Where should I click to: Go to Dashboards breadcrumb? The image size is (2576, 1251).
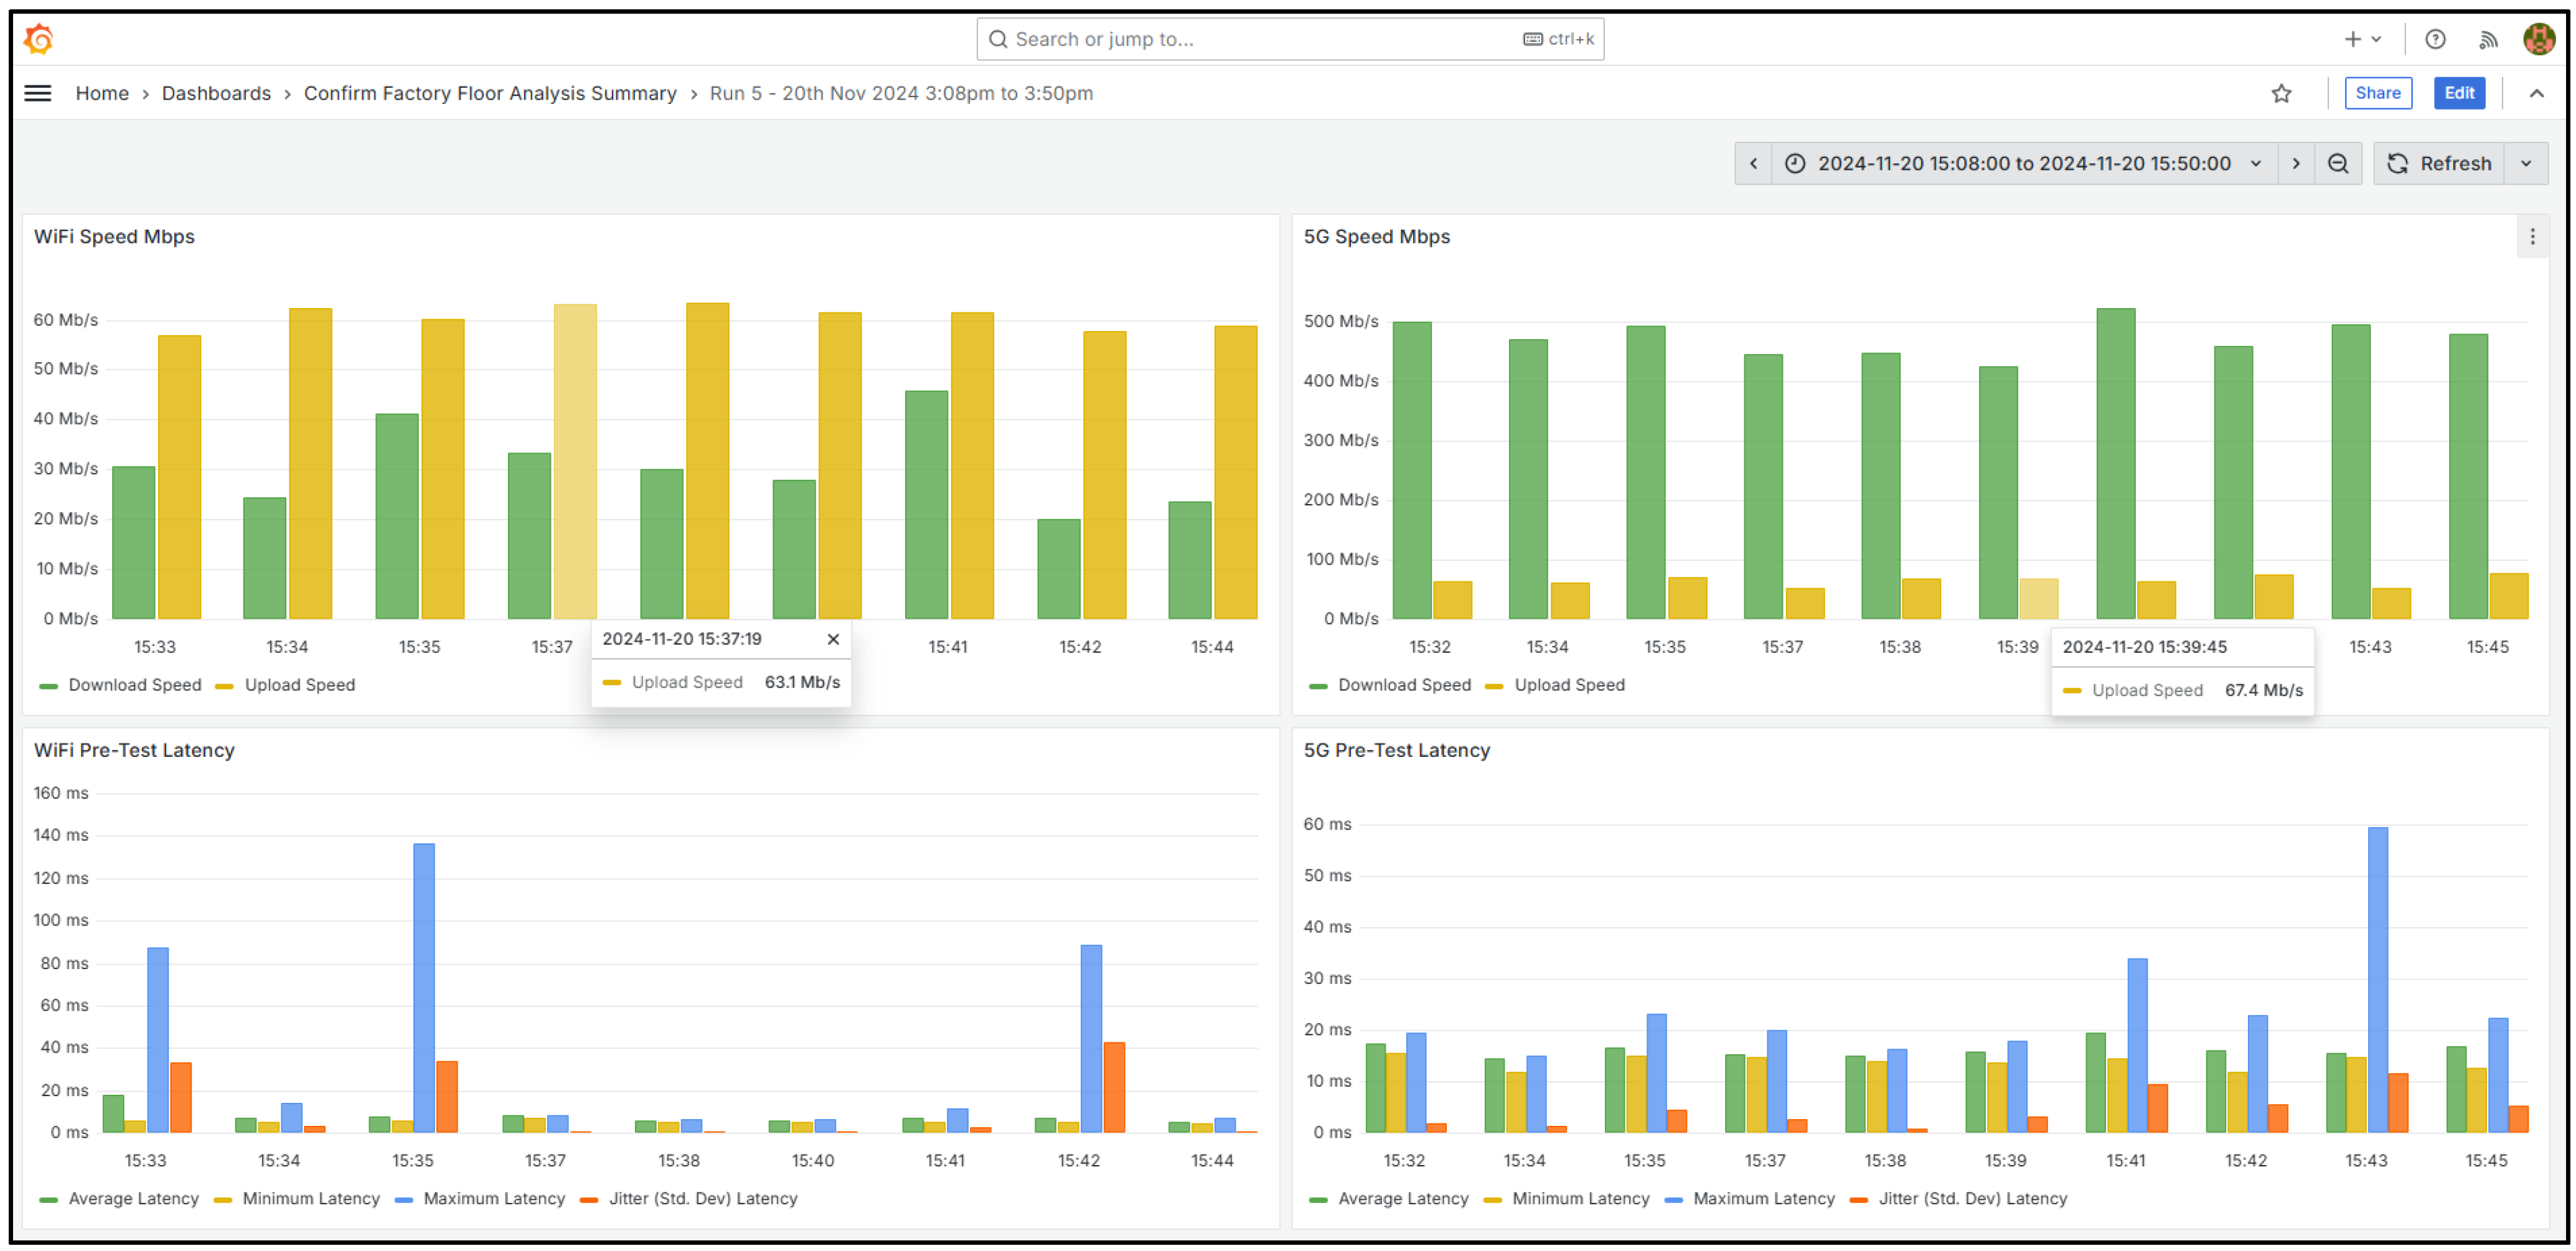[x=216, y=93]
